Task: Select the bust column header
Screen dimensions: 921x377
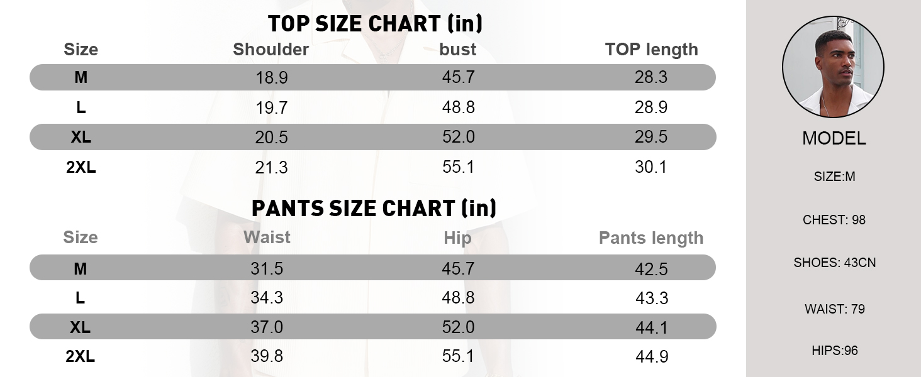Action: click(457, 50)
